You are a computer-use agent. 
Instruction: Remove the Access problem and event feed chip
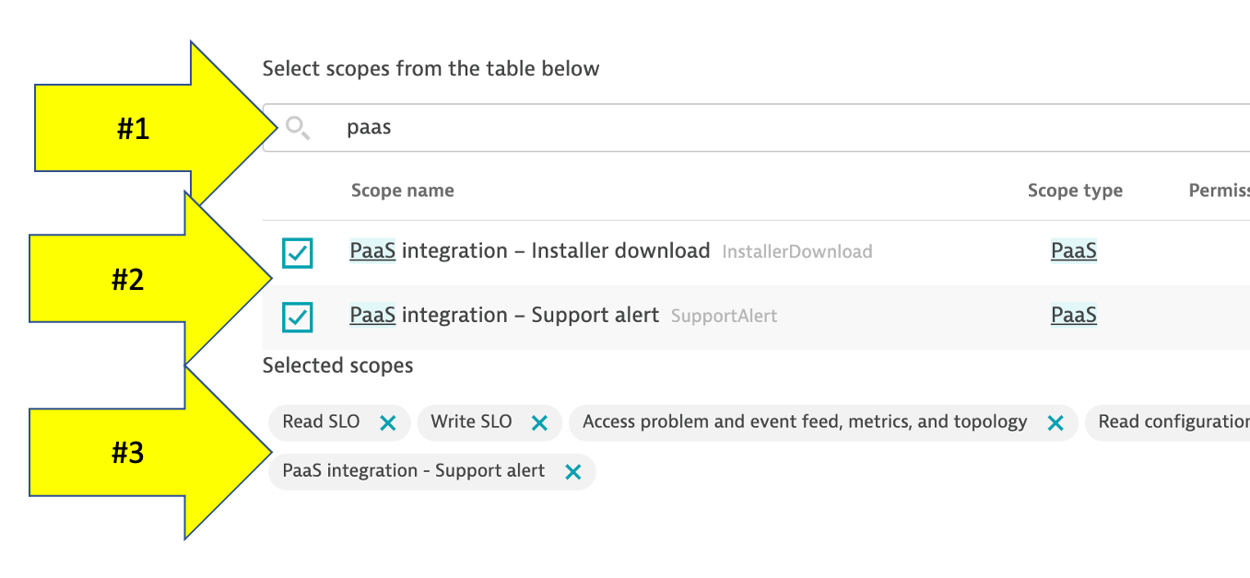(x=1055, y=422)
